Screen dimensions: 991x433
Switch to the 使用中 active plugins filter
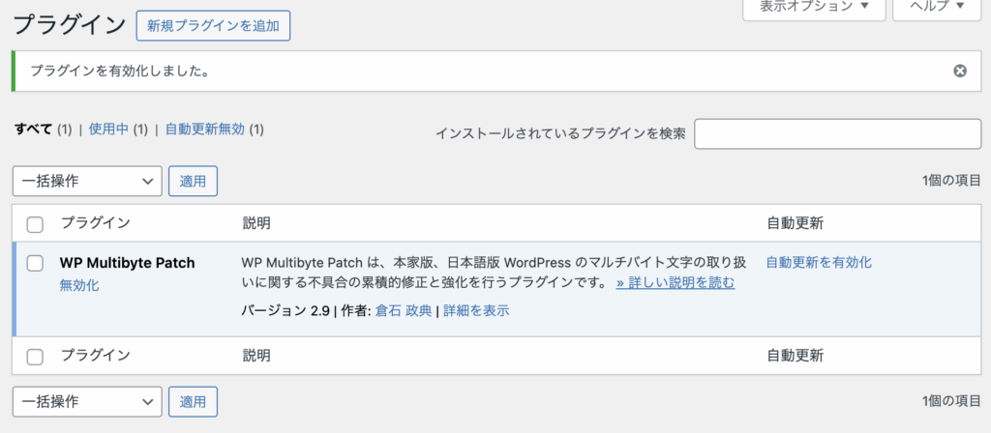click(108, 129)
